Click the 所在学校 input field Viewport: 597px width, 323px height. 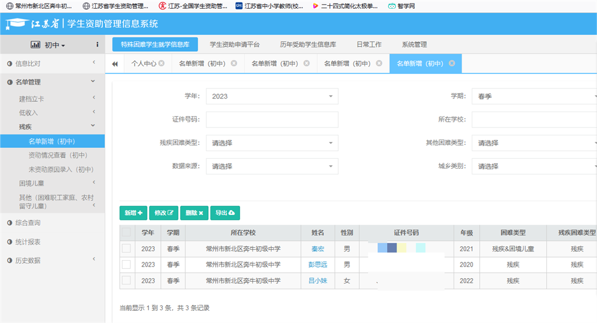[534, 119]
